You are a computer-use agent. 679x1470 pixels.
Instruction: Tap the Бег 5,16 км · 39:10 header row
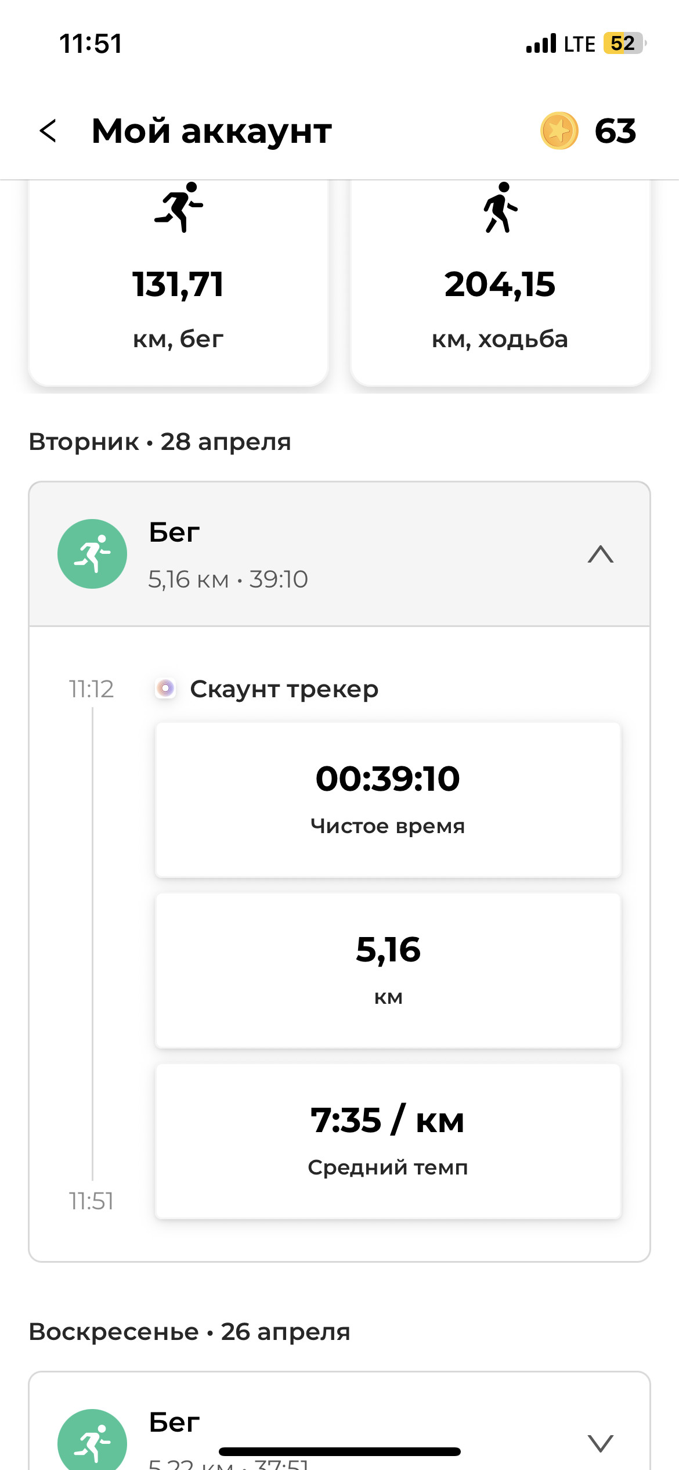[x=339, y=554]
